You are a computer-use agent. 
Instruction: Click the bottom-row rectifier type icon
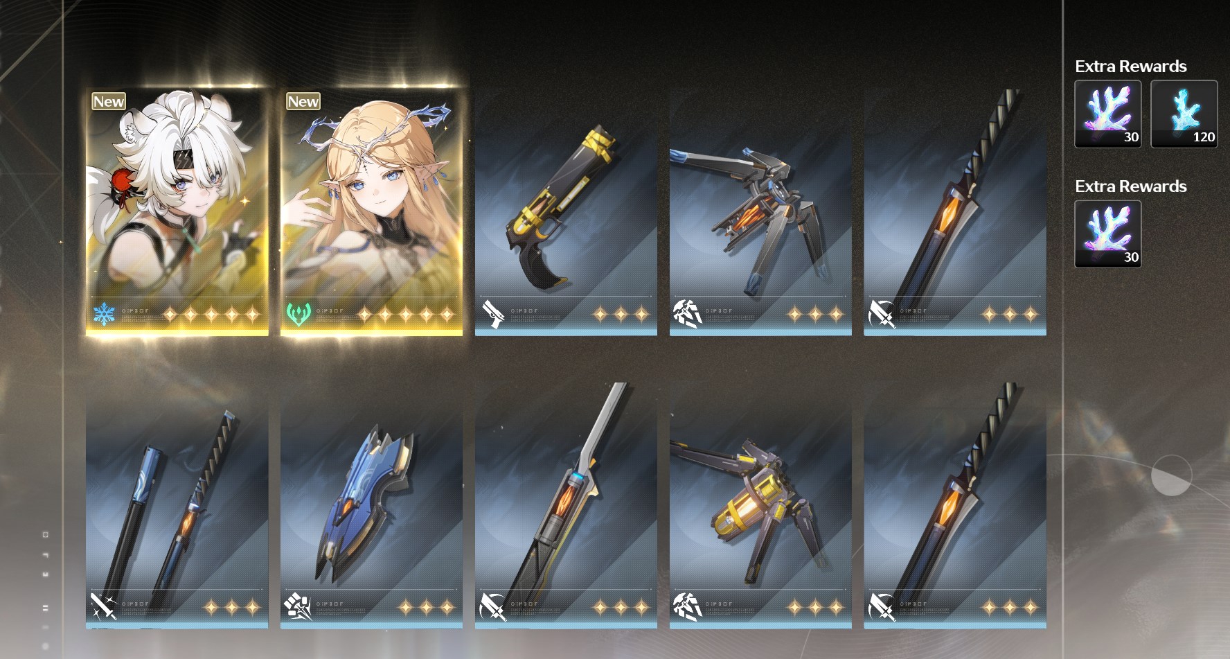(688, 607)
